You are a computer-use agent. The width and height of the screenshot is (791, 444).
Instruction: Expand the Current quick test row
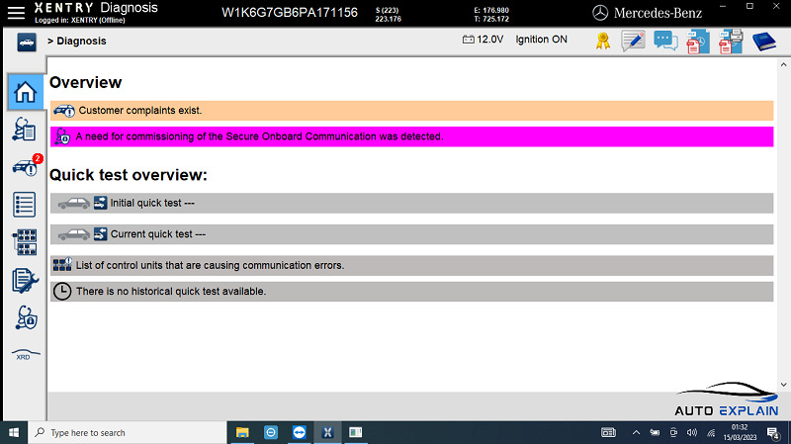point(411,234)
